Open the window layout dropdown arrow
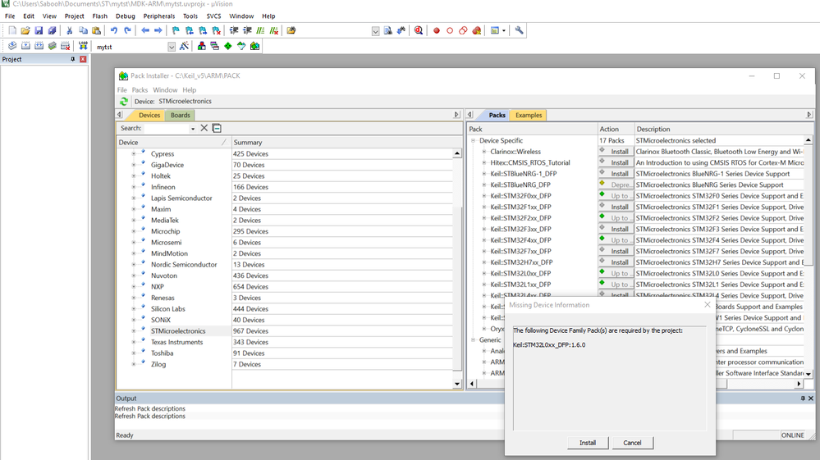 [x=504, y=31]
